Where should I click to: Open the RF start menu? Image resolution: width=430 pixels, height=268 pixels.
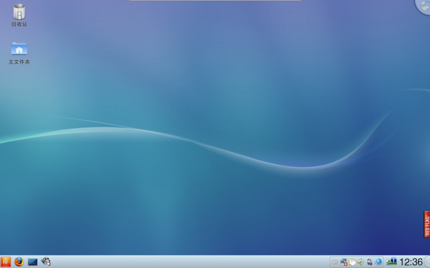[x=5, y=262]
